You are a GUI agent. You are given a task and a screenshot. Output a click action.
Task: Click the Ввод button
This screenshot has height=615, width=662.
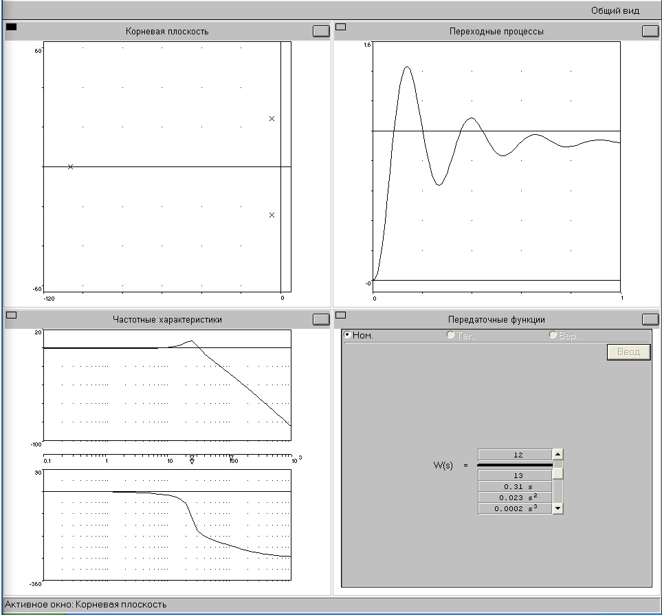point(628,352)
